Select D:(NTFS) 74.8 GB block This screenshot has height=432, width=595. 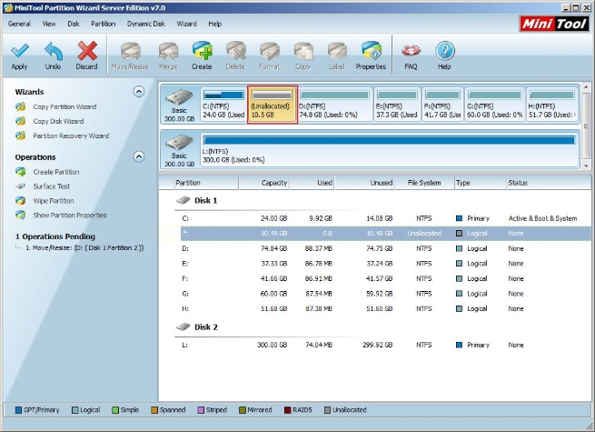tap(334, 105)
